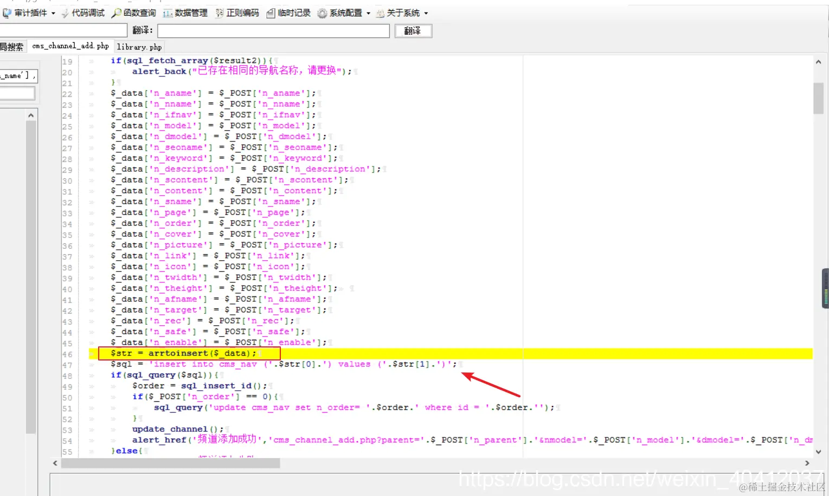829x496 pixels.
Task: Click the alert_back line on line 20
Action: click(242, 71)
